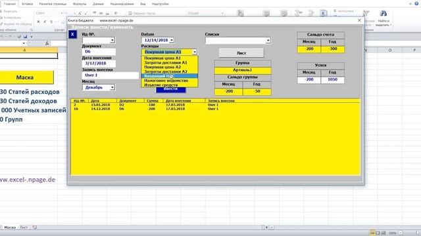Open Sort and Filter icon
This screenshot has width=421, height=236.
point(366,13)
